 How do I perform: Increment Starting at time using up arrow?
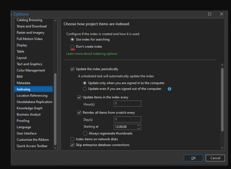click(x=138, y=125)
